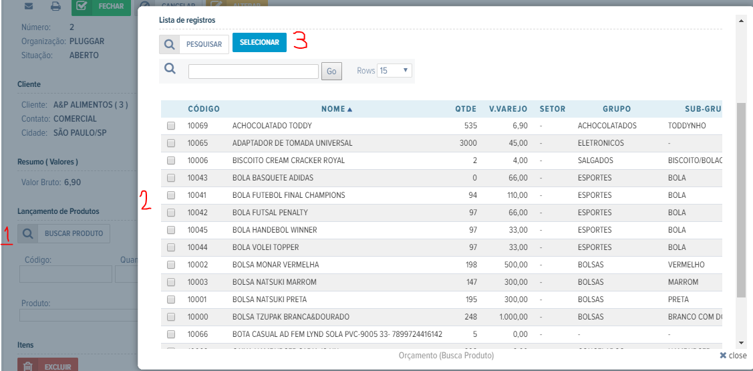Click the QTDE column header
This screenshot has width=753, height=371.
click(x=466, y=109)
